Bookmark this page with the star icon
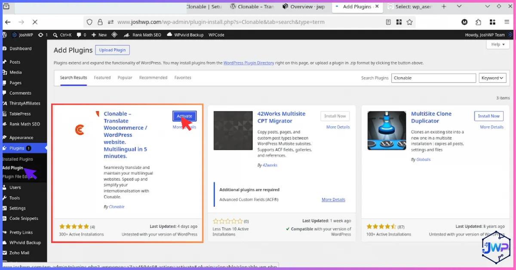This screenshot has height=270, width=516. coord(409,22)
